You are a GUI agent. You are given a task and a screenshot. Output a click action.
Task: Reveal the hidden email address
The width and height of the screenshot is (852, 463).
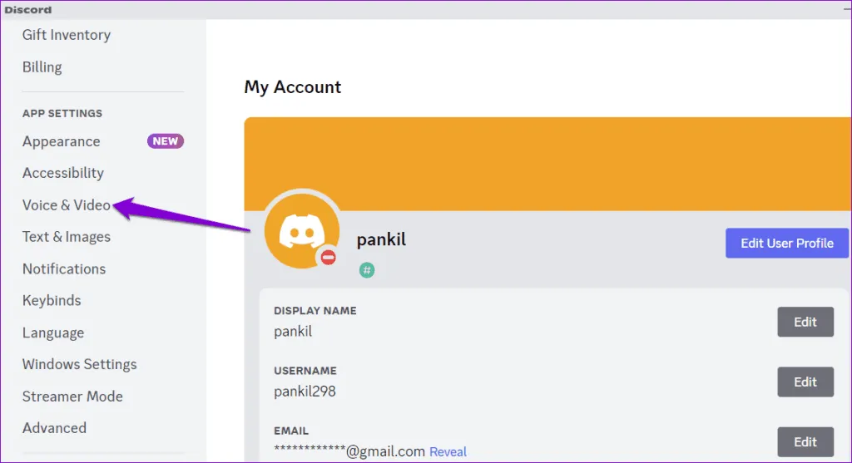[448, 451]
